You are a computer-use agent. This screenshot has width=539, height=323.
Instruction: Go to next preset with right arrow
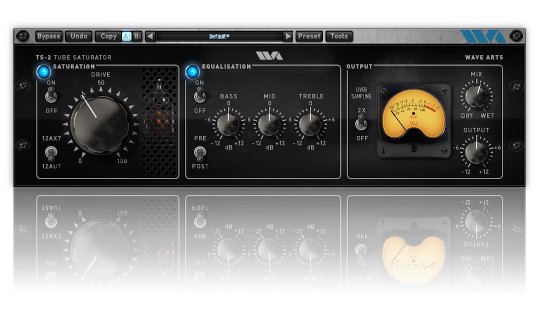(288, 37)
